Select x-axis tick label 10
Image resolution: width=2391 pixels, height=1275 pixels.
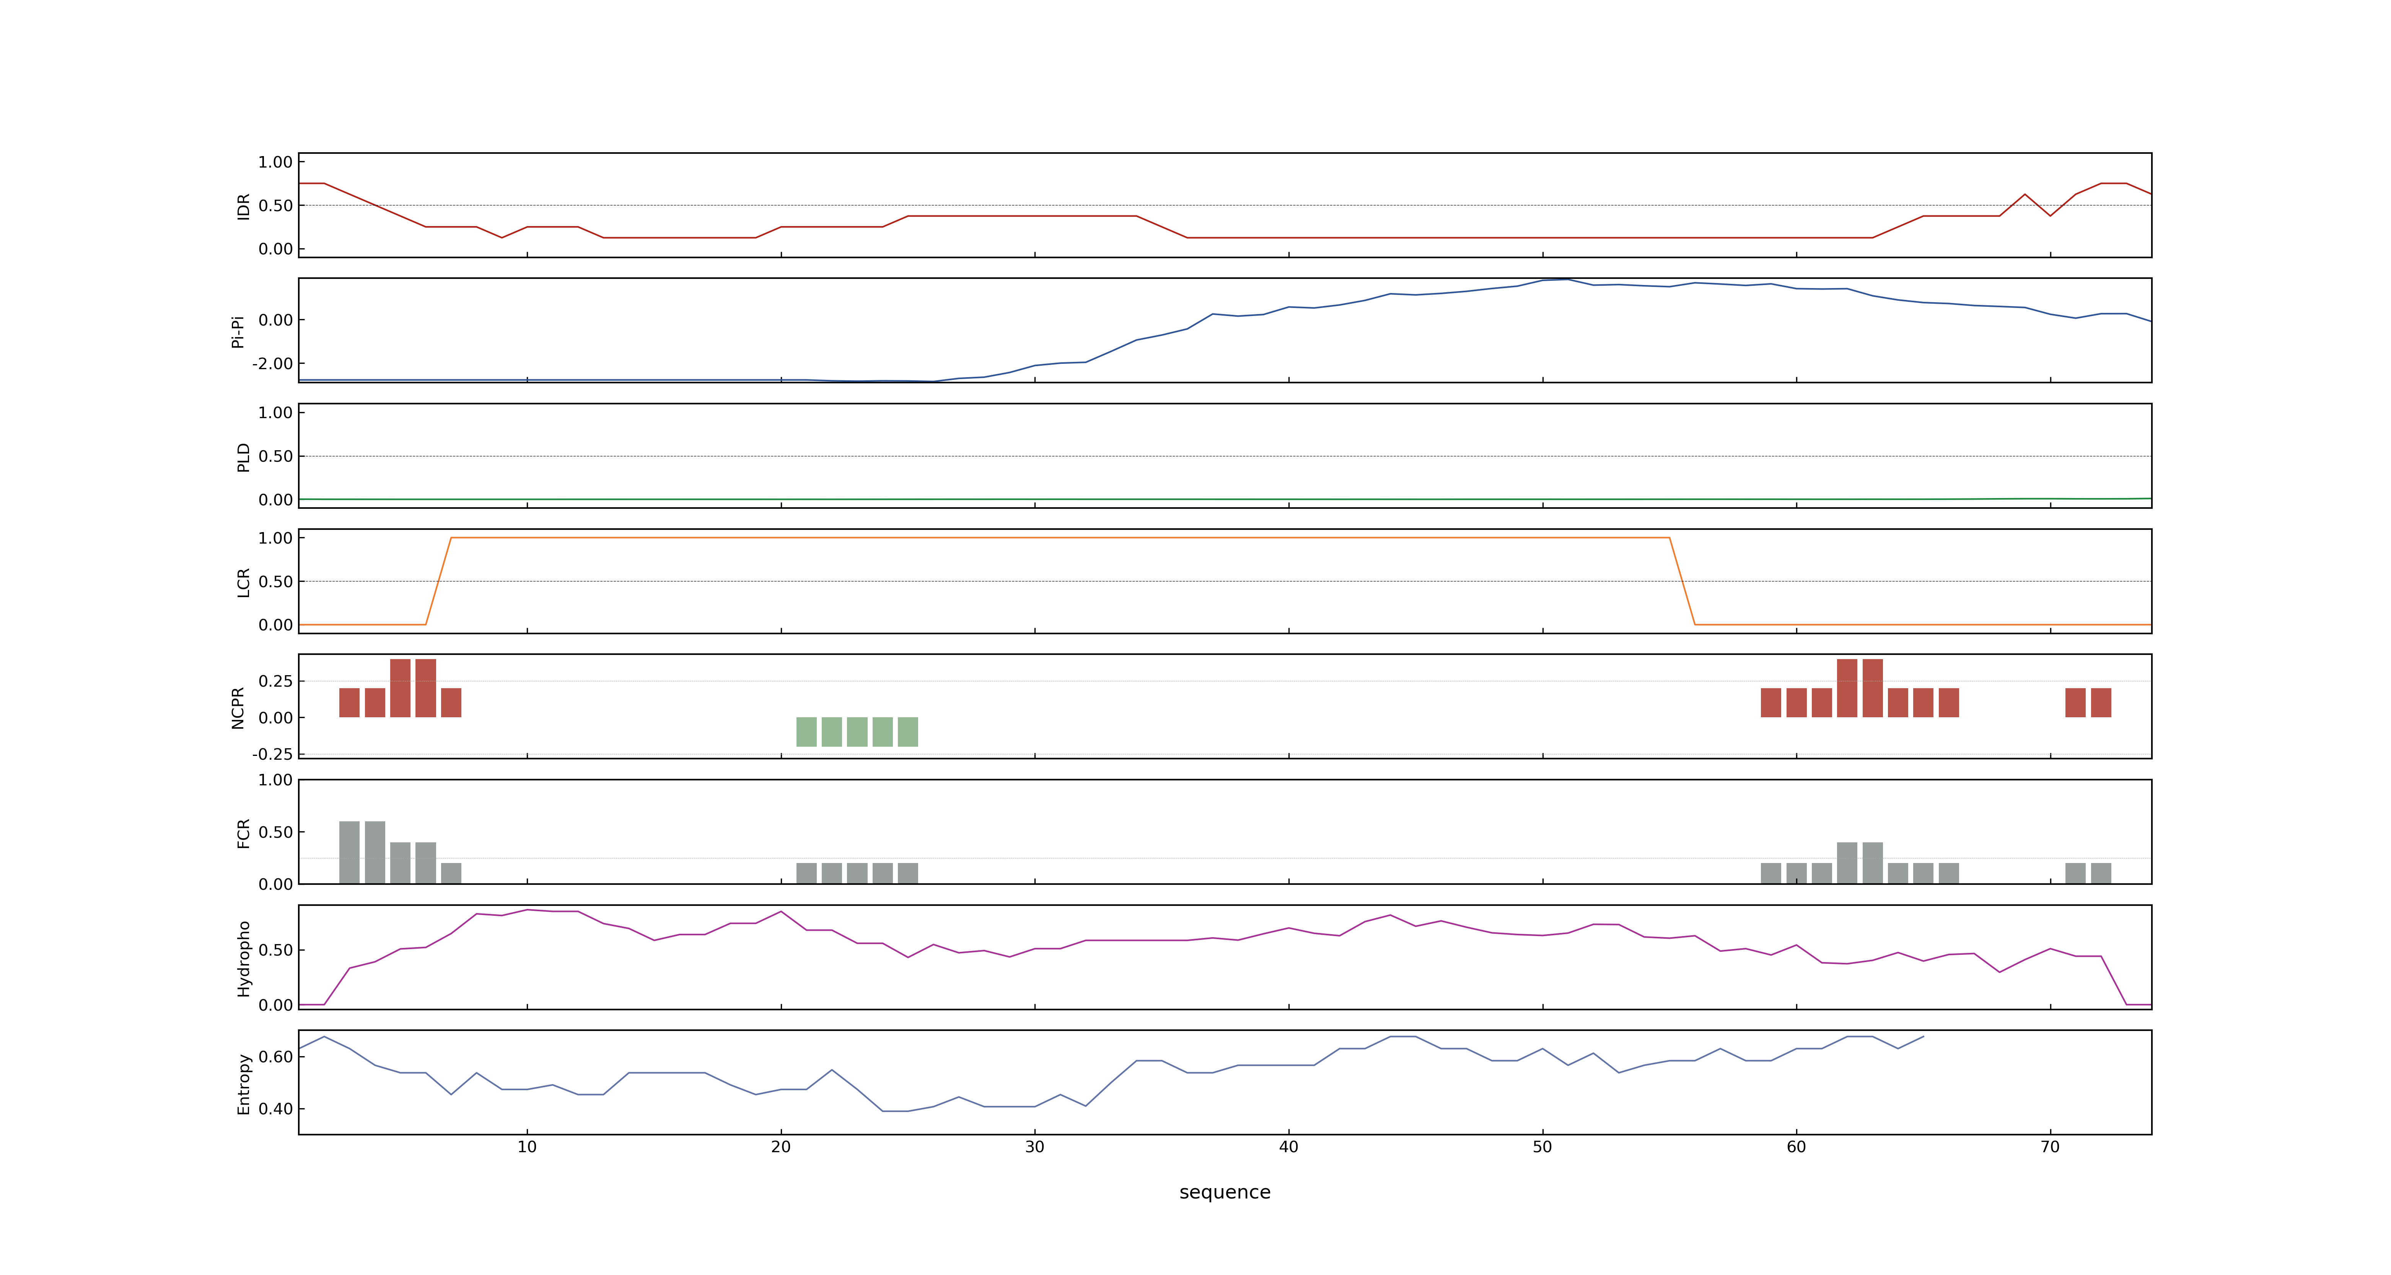pyautogui.click(x=527, y=1147)
